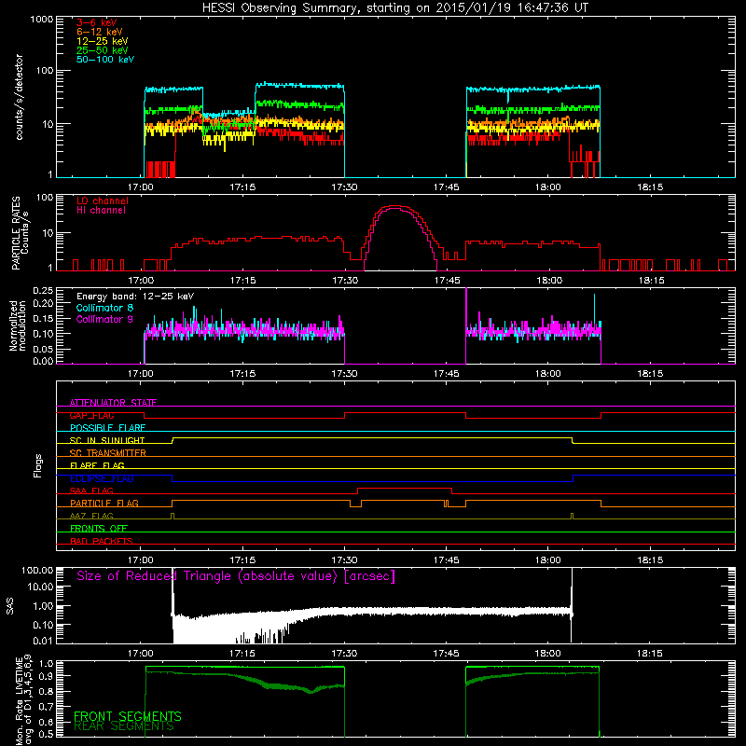Click the FRONTS OFF flag label
The width and height of the screenshot is (746, 746).
click(x=99, y=529)
